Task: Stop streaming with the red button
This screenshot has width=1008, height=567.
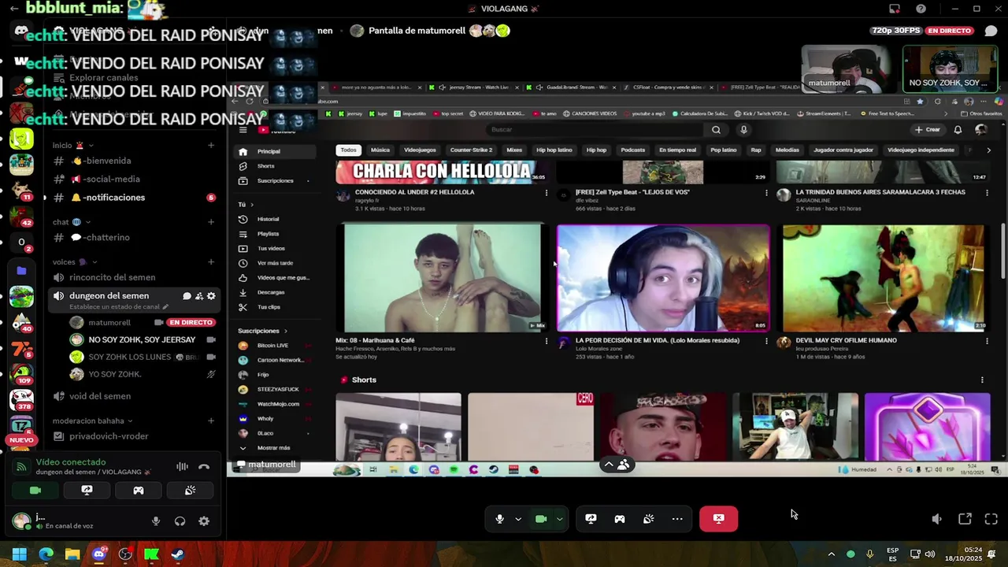Action: [x=718, y=519]
